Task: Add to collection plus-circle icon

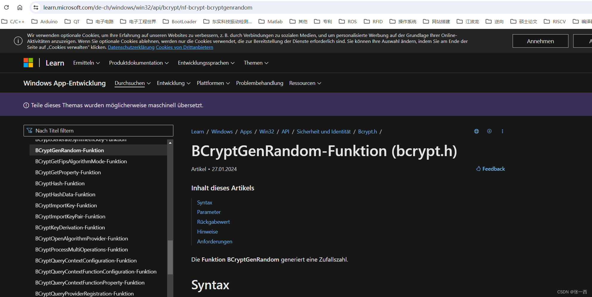Action: click(489, 131)
